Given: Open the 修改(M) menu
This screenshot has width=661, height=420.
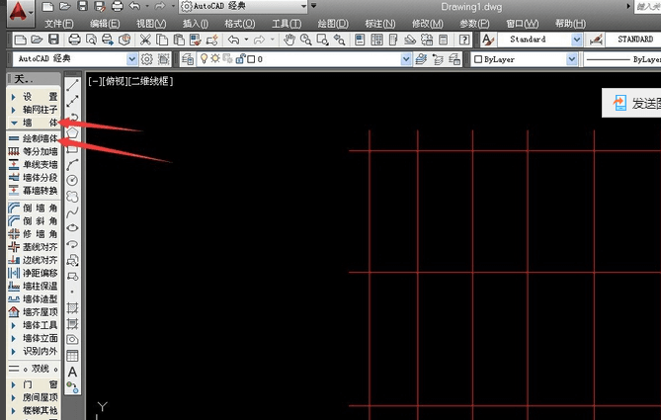Looking at the screenshot, I should pos(428,24).
